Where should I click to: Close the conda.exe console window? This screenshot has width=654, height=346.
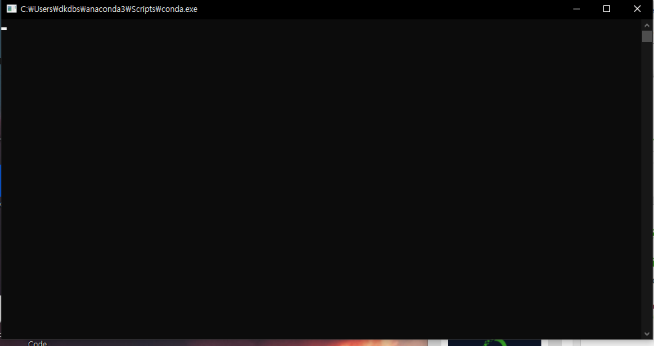(637, 9)
